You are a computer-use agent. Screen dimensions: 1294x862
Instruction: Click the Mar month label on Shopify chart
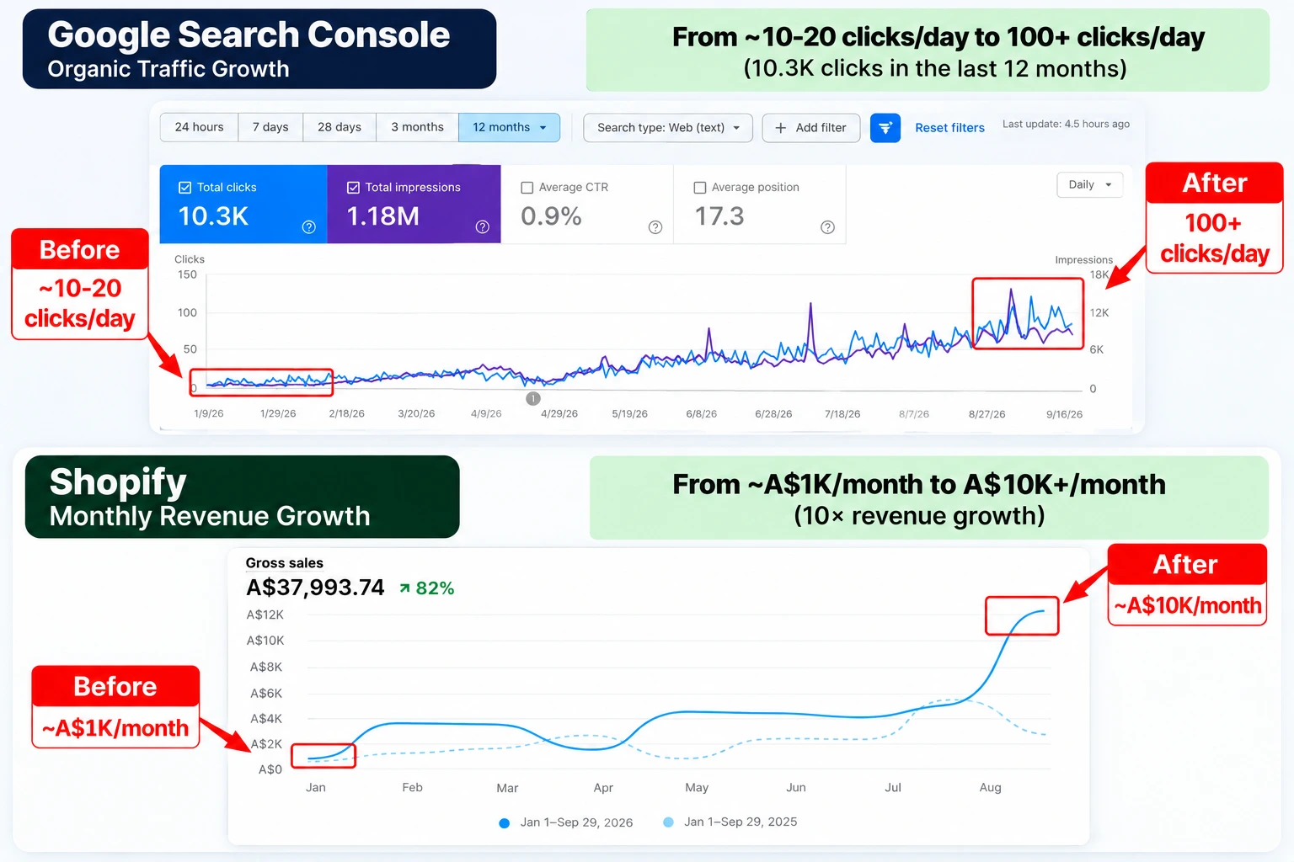point(507,789)
